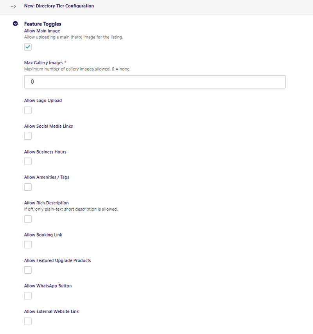Click the Allow Logo Upload label
313x334 pixels.
click(43, 101)
